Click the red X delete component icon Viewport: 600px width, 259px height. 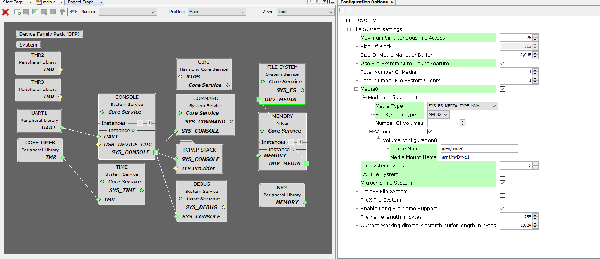[x=5, y=12]
